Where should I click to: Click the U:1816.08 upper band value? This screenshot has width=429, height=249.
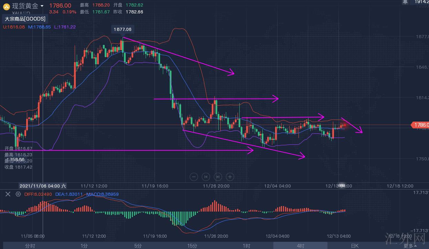[14, 27]
